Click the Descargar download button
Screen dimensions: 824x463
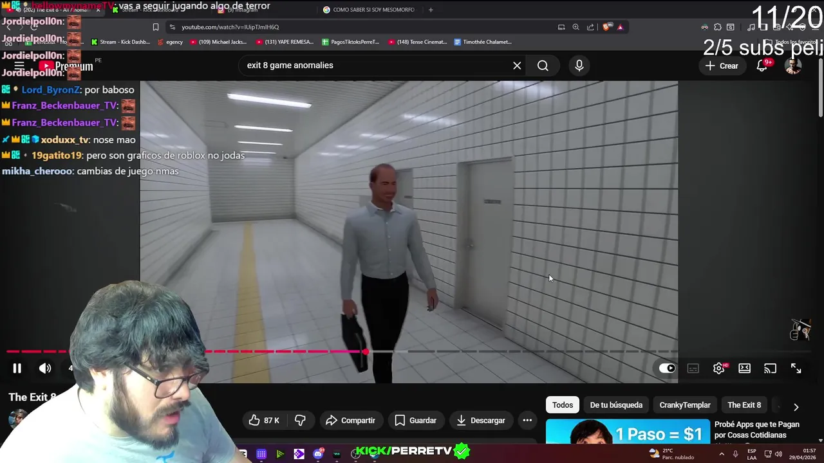click(481, 421)
